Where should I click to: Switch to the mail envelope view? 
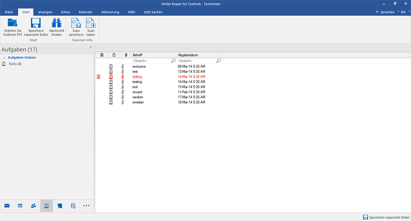[7, 206]
